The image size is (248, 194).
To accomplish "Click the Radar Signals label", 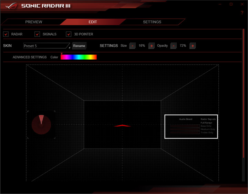I will click(208, 119).
